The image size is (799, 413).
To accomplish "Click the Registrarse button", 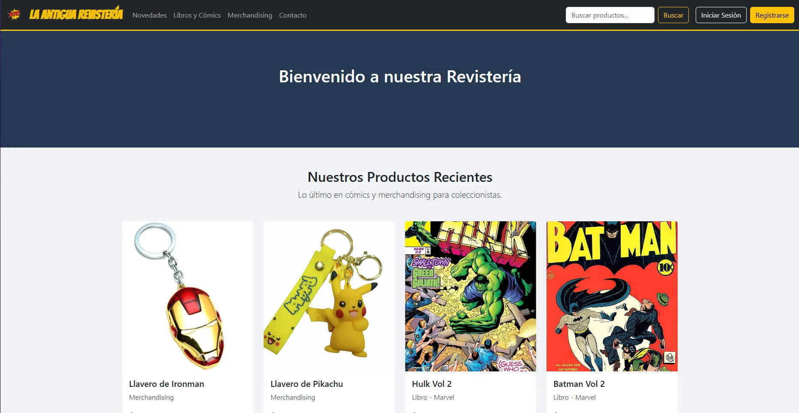I will pyautogui.click(x=772, y=15).
